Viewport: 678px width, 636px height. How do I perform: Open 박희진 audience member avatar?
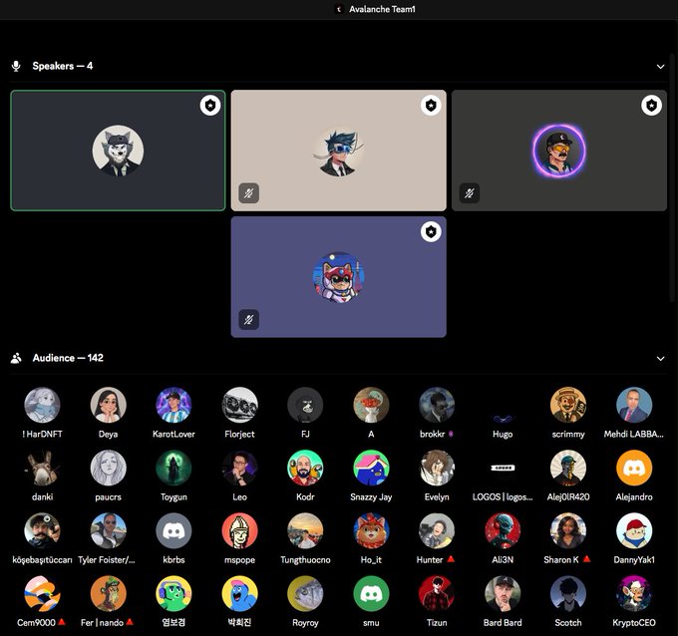click(239, 593)
